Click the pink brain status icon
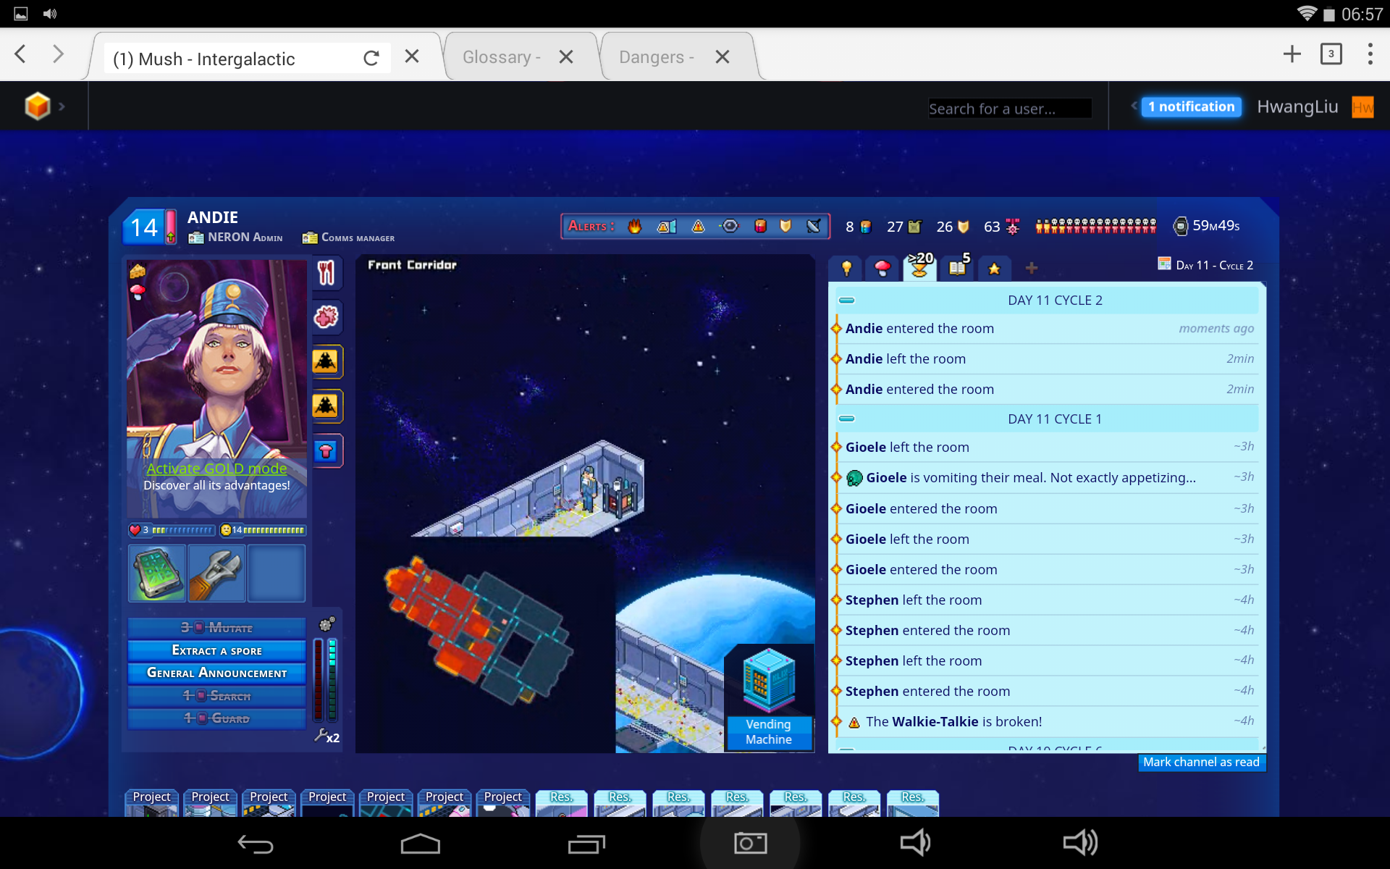Screen dimensions: 1390x869 (327, 317)
